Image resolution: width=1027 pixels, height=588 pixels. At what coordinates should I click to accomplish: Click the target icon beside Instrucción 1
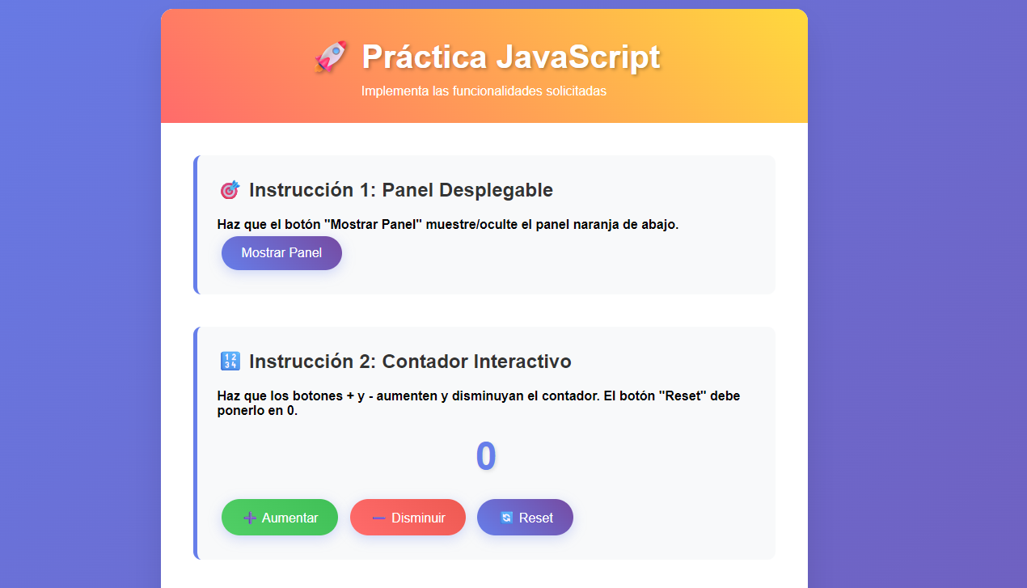pos(230,190)
